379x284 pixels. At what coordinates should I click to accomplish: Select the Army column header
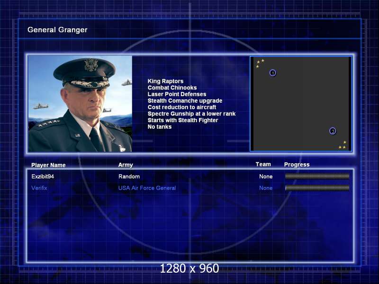click(x=126, y=165)
